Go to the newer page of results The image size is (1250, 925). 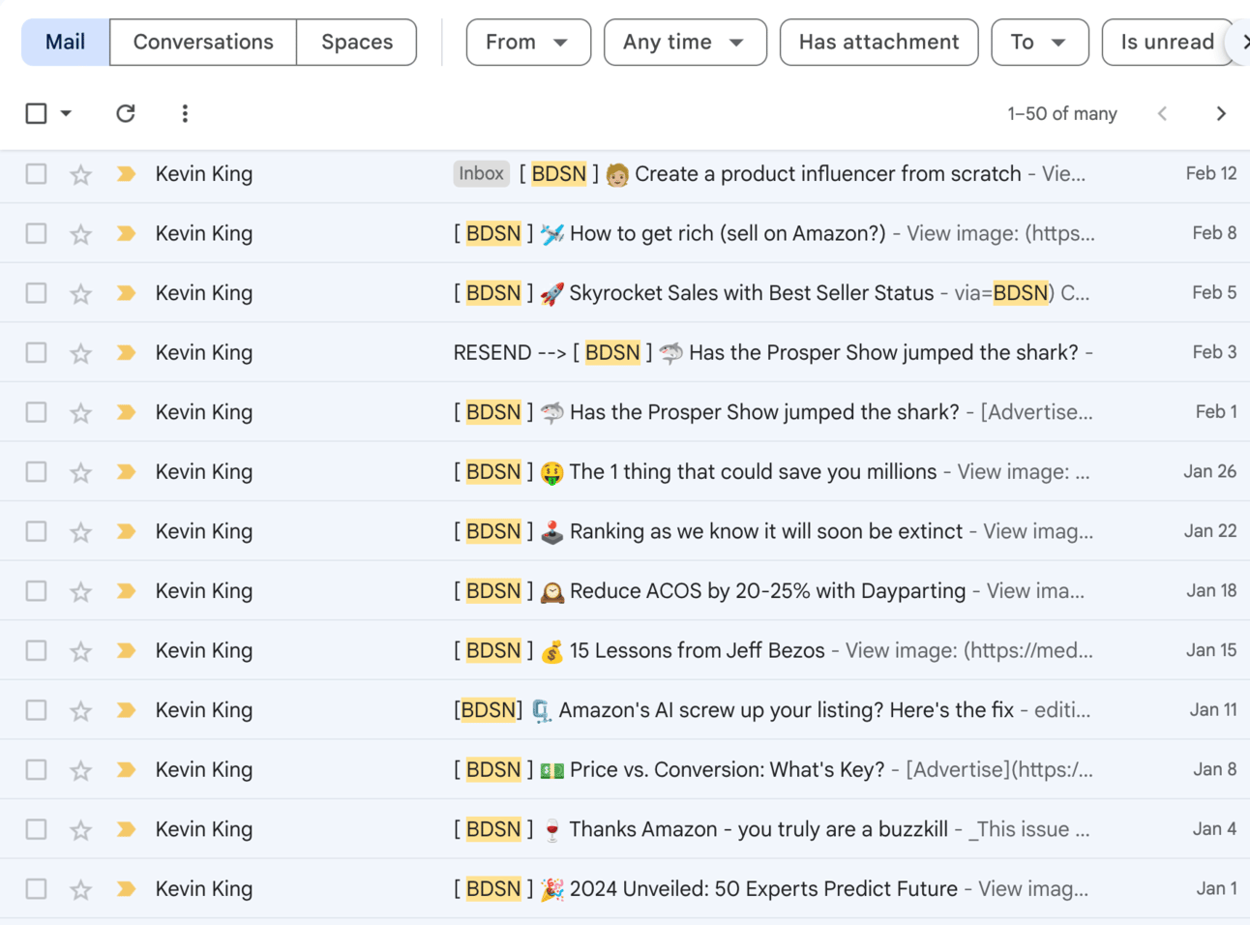[x=1163, y=113]
